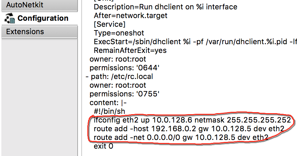Click the content: |- line
This screenshot has height=156, width=297.
point(108,103)
